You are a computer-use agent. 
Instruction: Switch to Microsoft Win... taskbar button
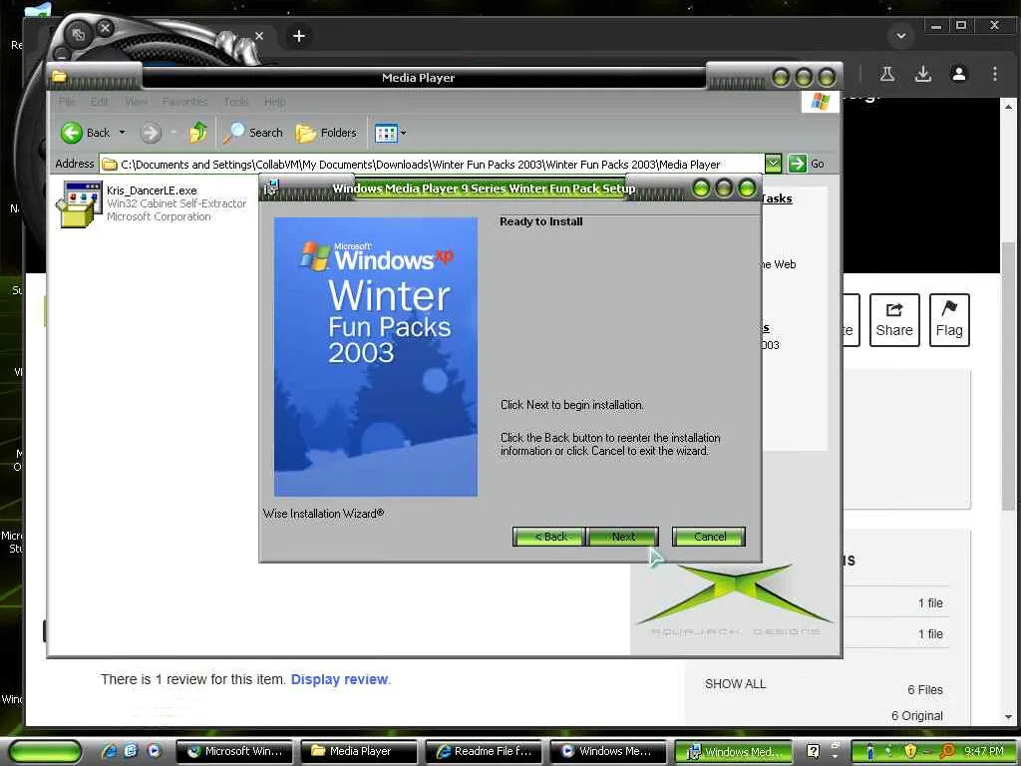tap(235, 752)
